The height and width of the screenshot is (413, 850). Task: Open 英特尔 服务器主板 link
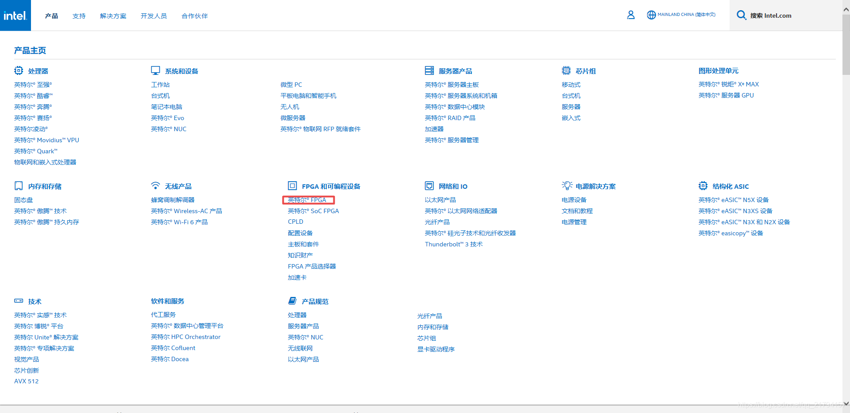tap(452, 85)
